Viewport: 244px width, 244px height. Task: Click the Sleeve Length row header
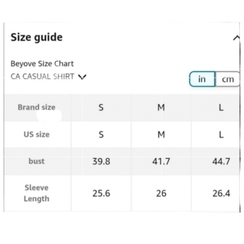coord(37,193)
